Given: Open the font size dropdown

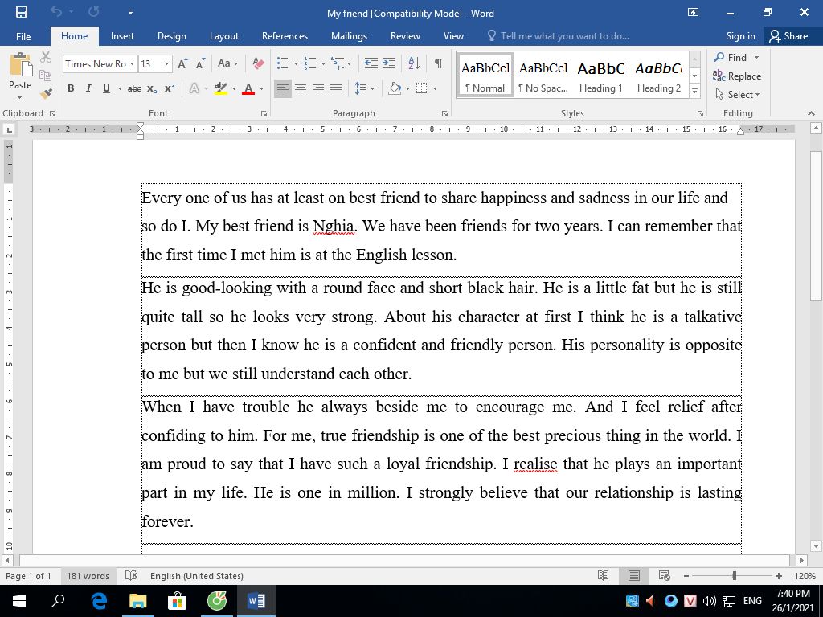Looking at the screenshot, I should [167, 64].
